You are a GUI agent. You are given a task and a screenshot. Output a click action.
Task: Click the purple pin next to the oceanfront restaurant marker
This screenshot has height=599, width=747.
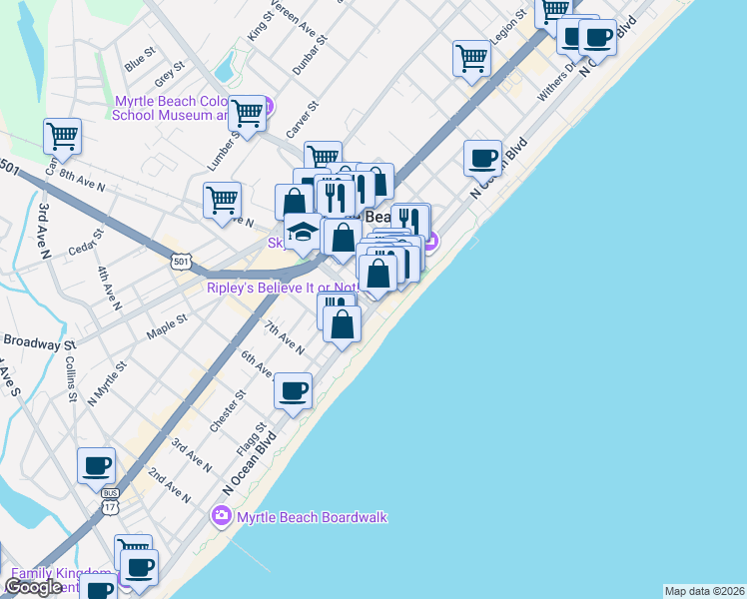pos(431,243)
